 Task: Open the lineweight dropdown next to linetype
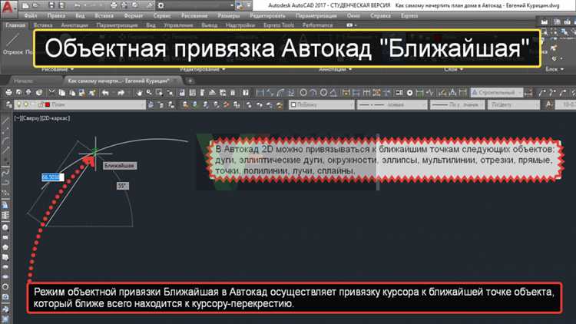click(458, 104)
